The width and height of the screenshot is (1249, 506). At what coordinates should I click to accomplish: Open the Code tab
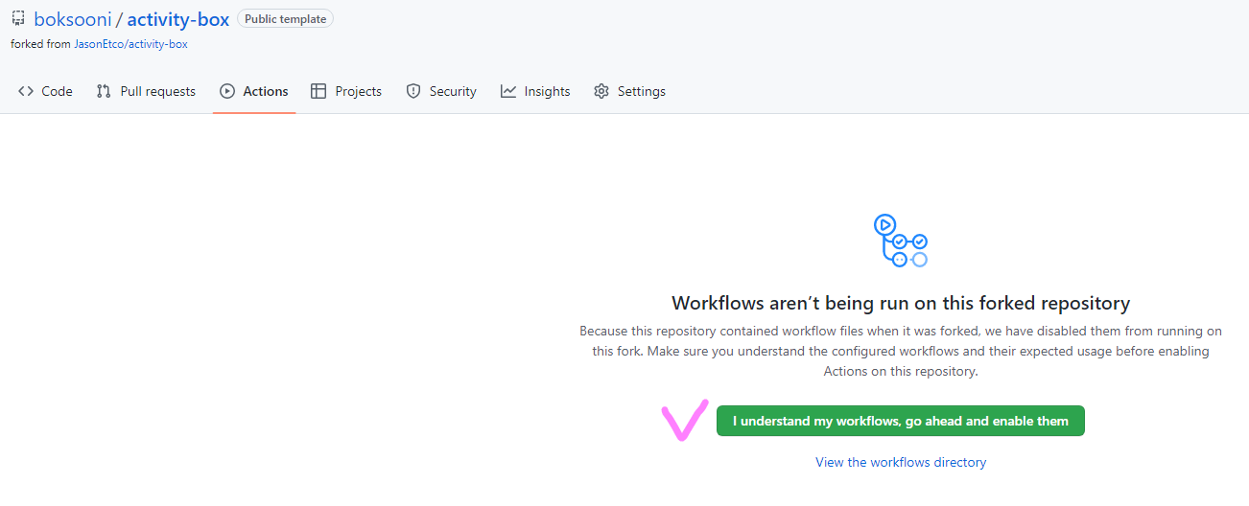(45, 91)
